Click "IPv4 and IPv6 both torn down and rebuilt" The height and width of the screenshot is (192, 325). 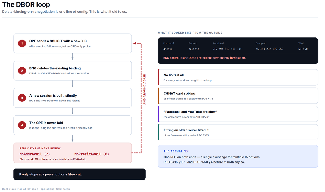[54, 101]
